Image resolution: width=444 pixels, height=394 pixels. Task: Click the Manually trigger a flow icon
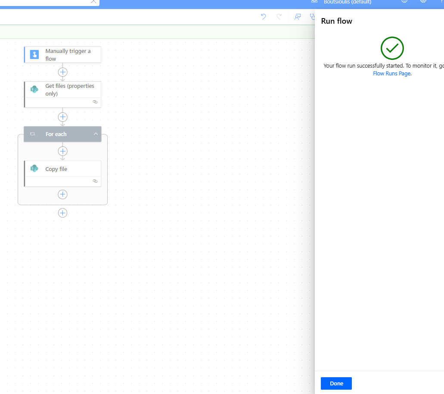[34, 54]
